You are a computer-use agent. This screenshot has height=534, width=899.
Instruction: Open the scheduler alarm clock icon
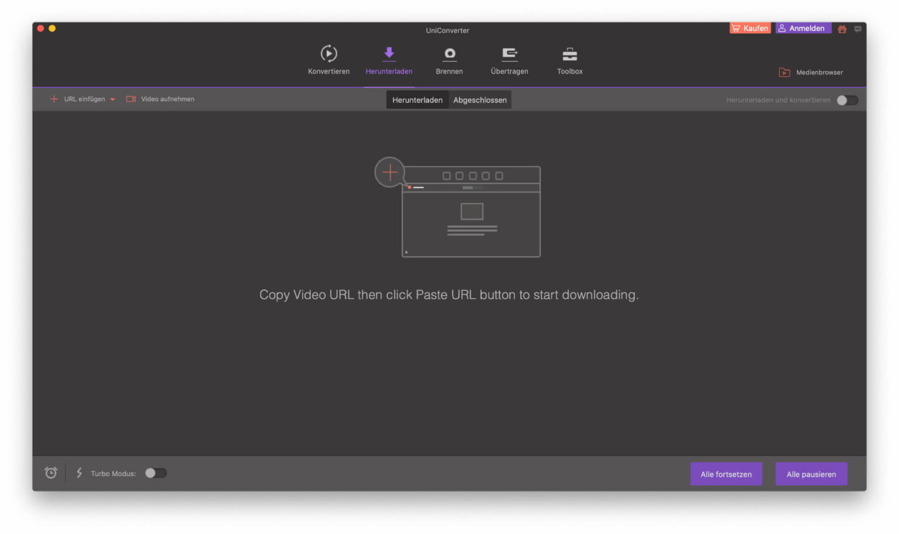51,473
